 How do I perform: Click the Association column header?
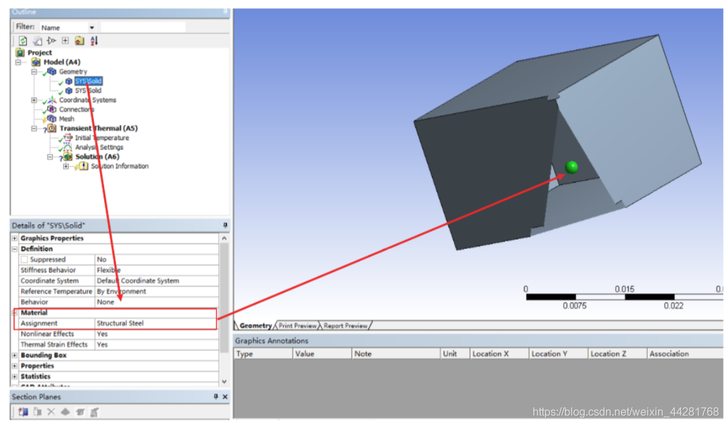pyautogui.click(x=685, y=354)
